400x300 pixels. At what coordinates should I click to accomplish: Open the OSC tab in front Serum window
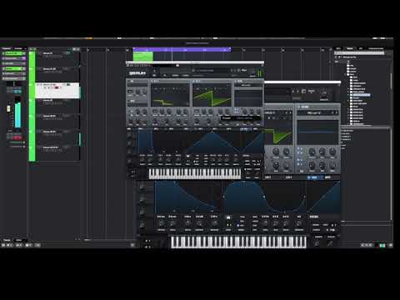pos(154,76)
